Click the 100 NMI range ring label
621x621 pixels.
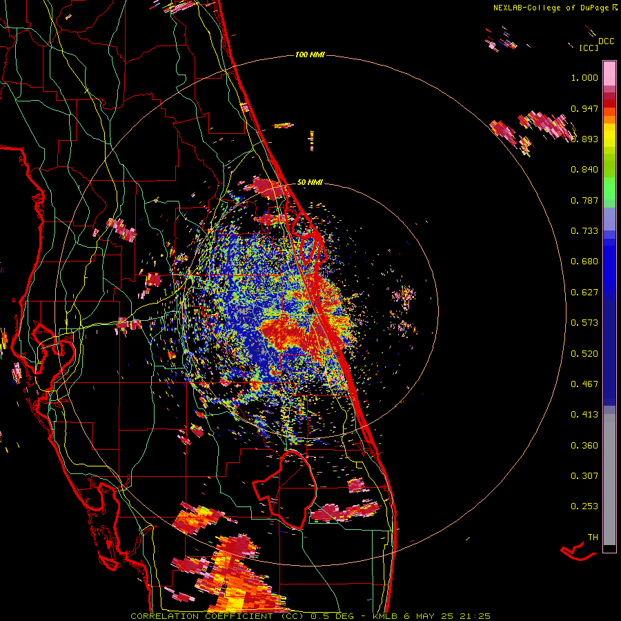point(310,55)
